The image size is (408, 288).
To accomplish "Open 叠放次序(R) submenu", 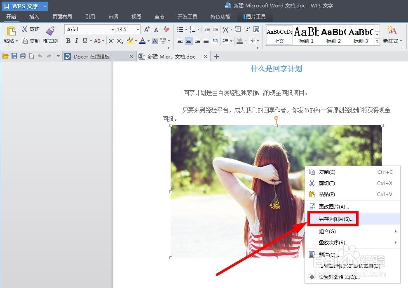I will (353, 242).
